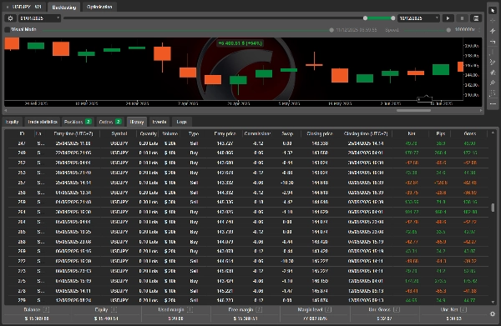Click the info icon next to Equity
The width and height of the screenshot is (501, 326).
click(x=114, y=309)
